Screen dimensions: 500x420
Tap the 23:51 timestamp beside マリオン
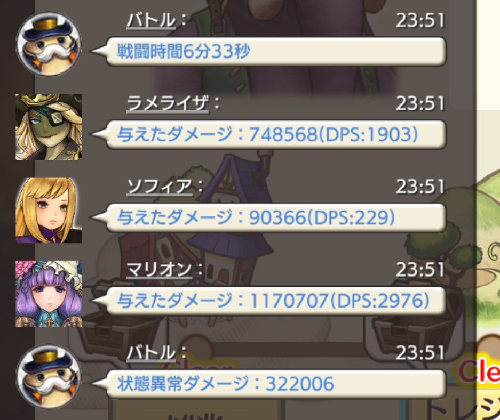click(420, 270)
